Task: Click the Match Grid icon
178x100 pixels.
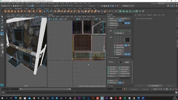Action: point(115,50)
